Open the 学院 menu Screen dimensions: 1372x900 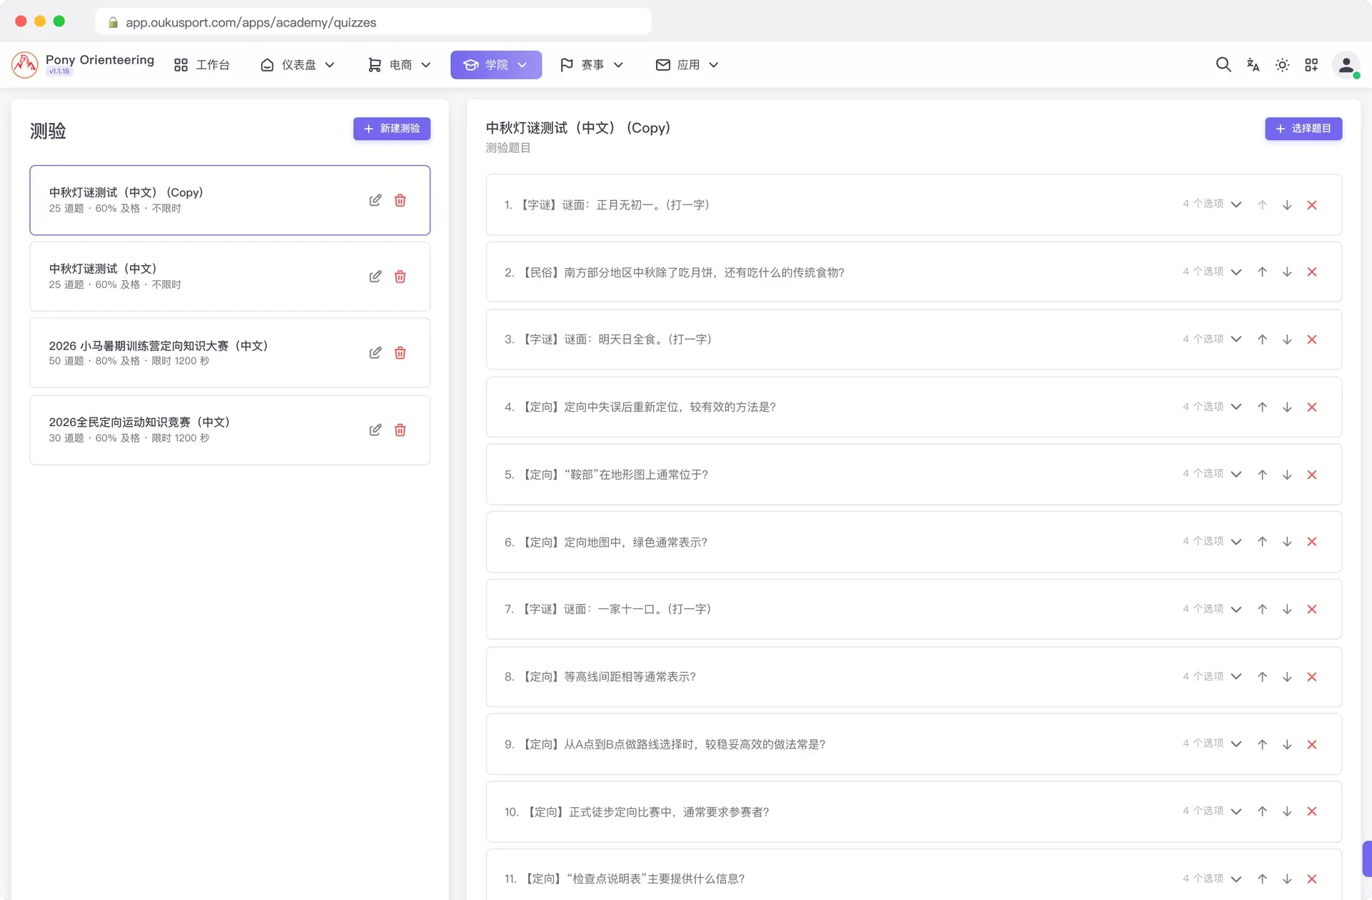496,65
